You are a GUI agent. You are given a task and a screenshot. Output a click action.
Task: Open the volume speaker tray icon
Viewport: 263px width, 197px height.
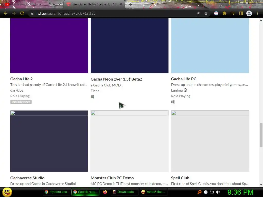pos(218,192)
